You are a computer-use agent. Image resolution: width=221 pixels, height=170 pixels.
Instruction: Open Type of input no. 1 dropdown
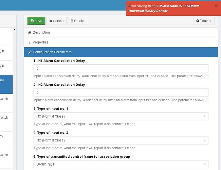[121, 116]
